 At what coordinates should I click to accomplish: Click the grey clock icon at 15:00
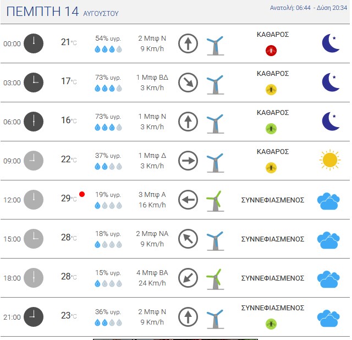(x=34, y=239)
